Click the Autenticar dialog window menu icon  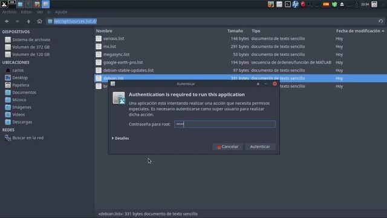click(113, 84)
